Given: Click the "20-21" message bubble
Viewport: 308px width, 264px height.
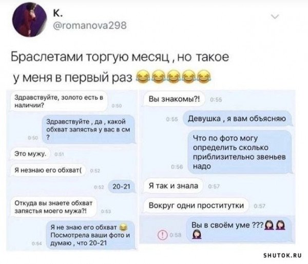Looking at the screenshot, I should click(x=122, y=186).
